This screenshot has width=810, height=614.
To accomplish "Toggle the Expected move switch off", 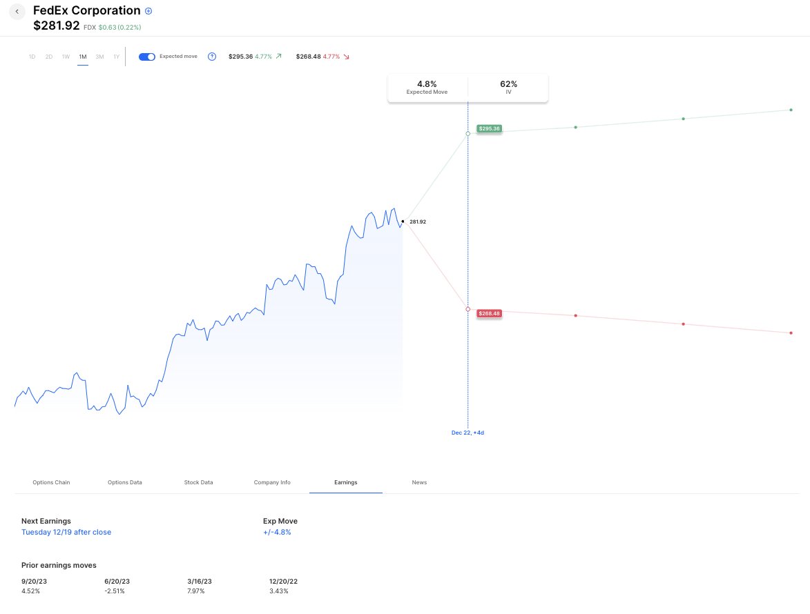I will [x=147, y=57].
